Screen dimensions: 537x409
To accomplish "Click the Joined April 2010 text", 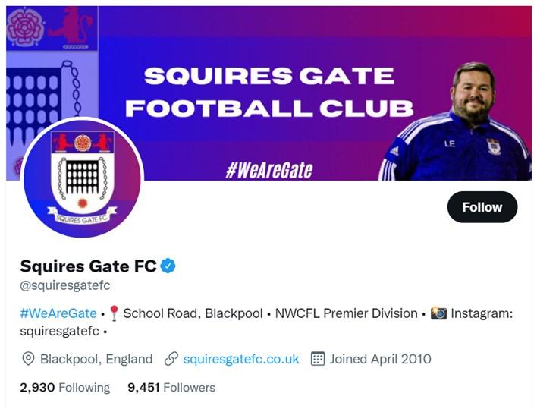I will [380, 359].
